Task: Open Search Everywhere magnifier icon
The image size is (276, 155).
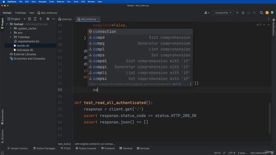Action: tap(261, 12)
